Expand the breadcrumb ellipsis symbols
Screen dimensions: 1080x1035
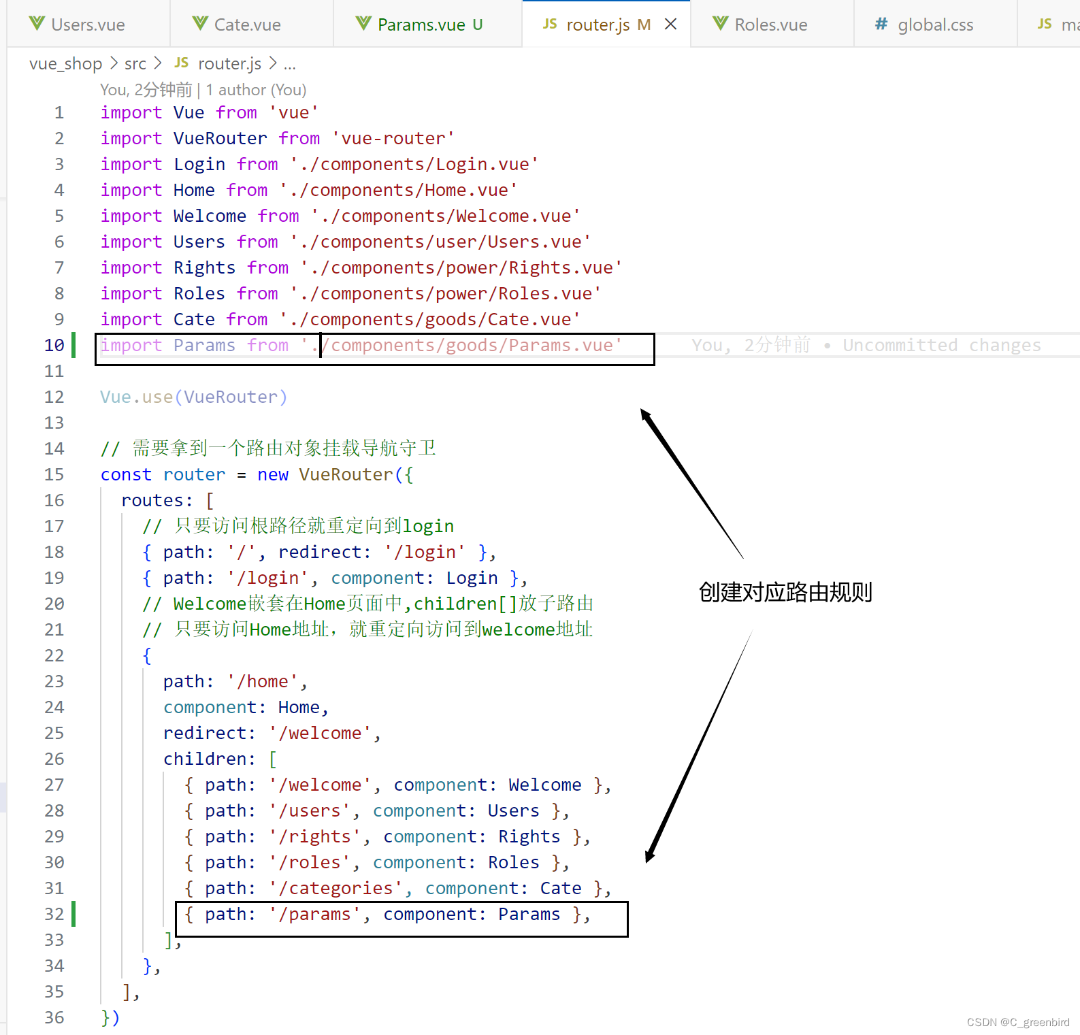(290, 65)
